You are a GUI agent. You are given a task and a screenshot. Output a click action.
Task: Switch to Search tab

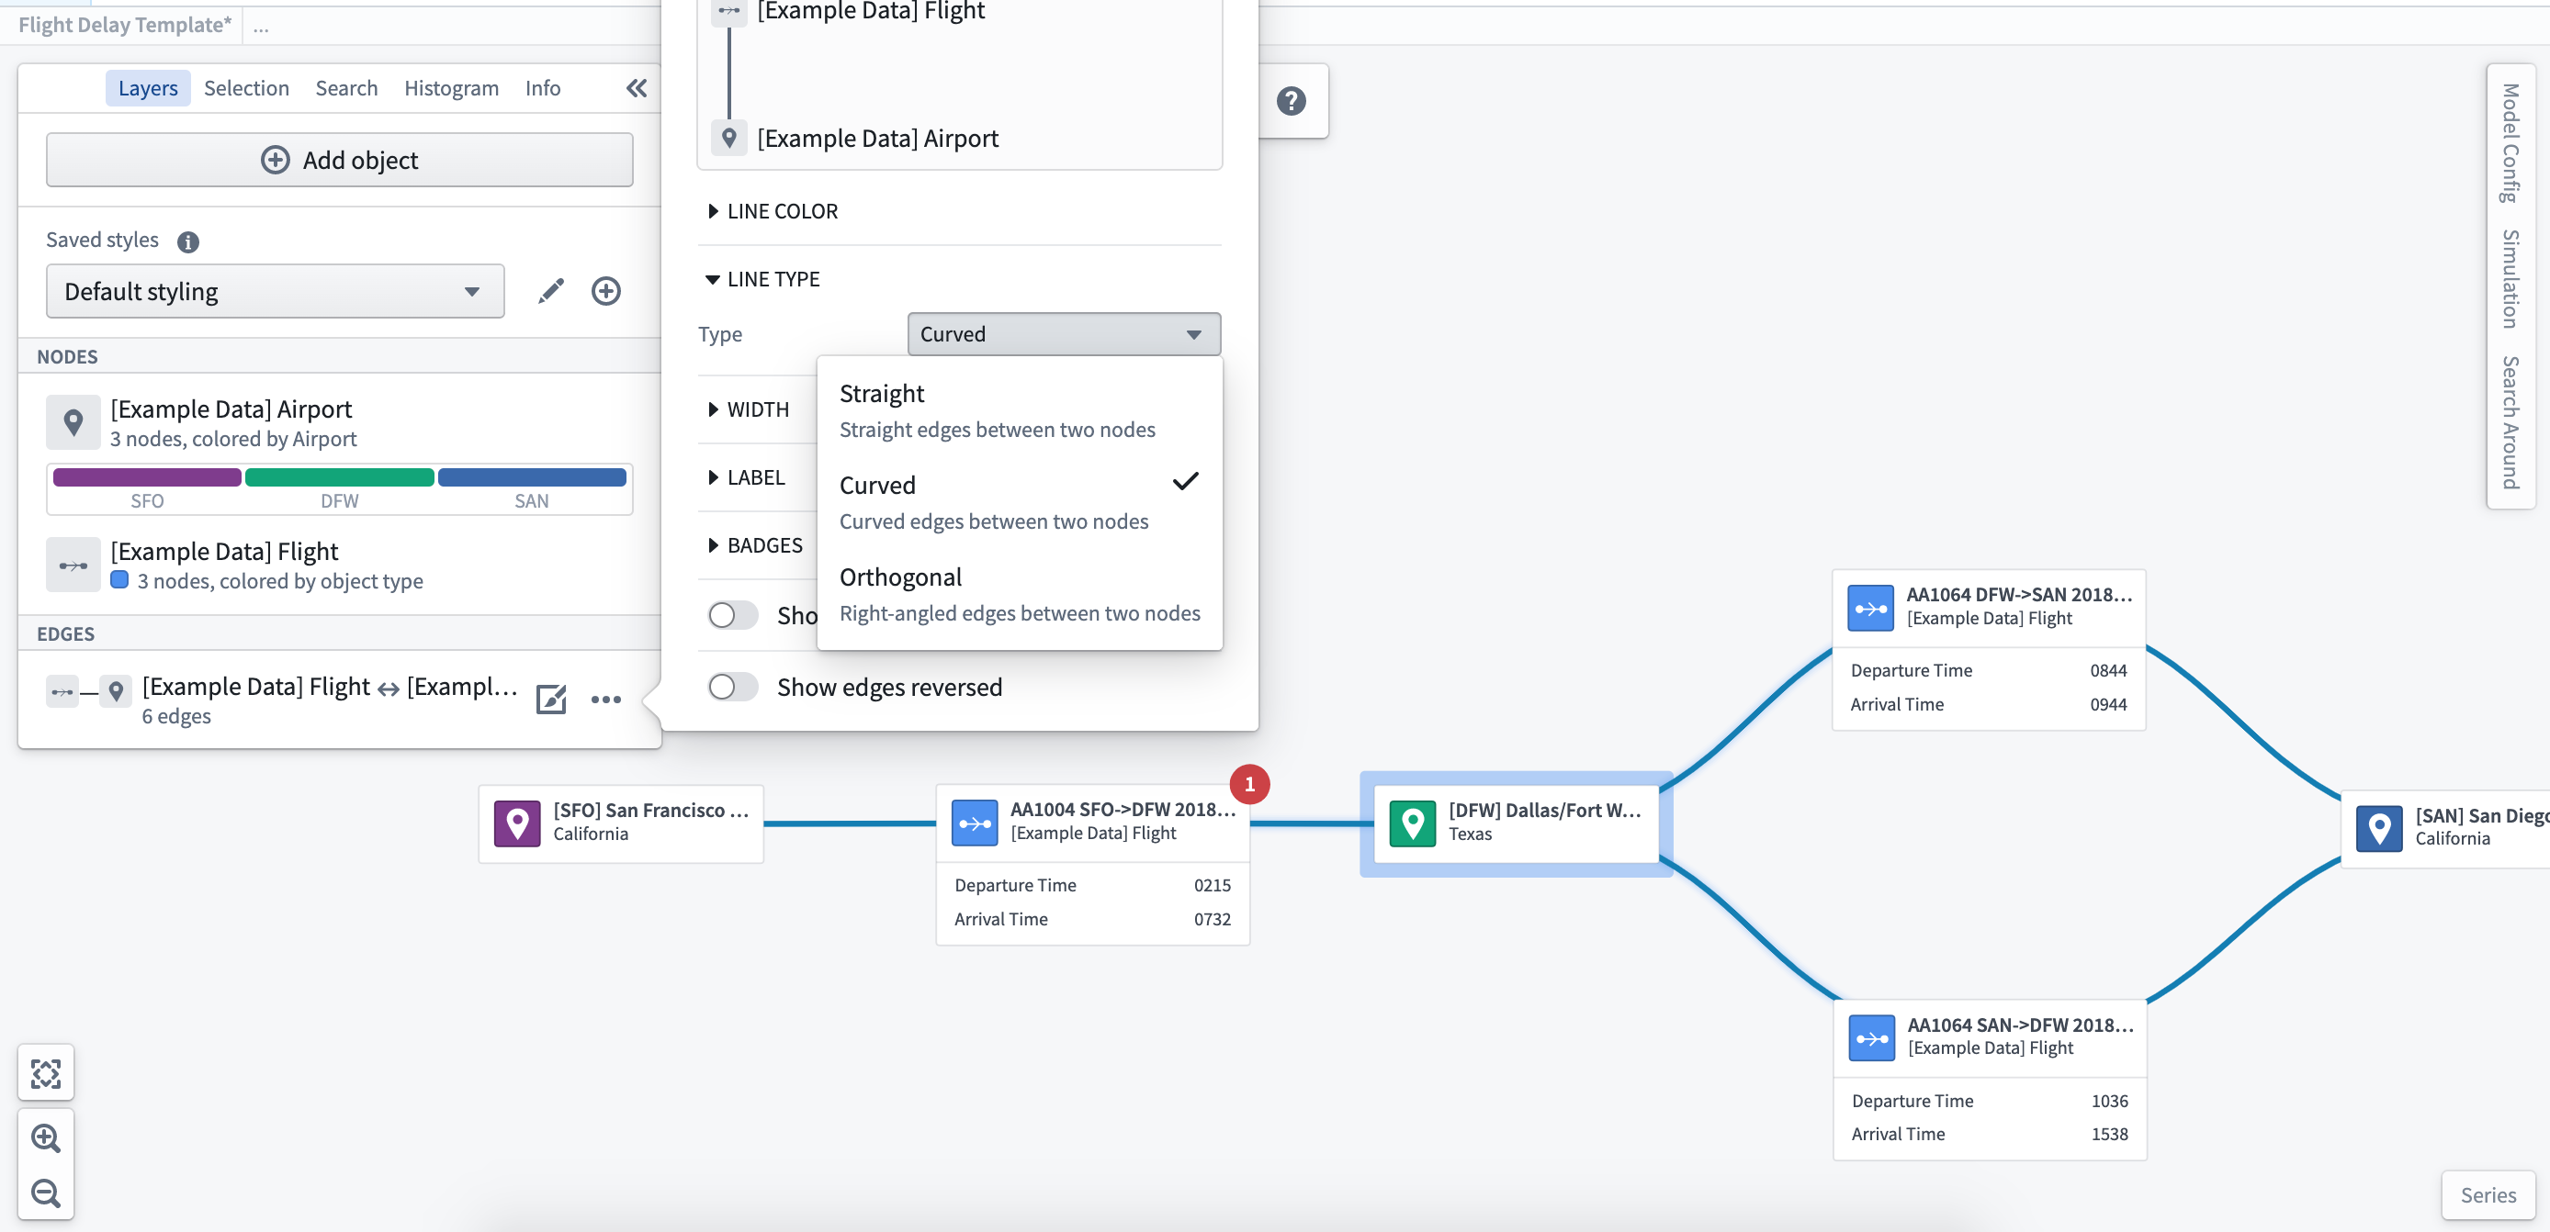pos(346,88)
